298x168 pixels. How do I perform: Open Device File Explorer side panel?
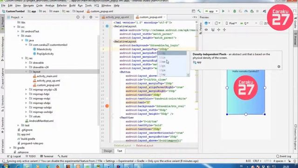(x=296, y=137)
